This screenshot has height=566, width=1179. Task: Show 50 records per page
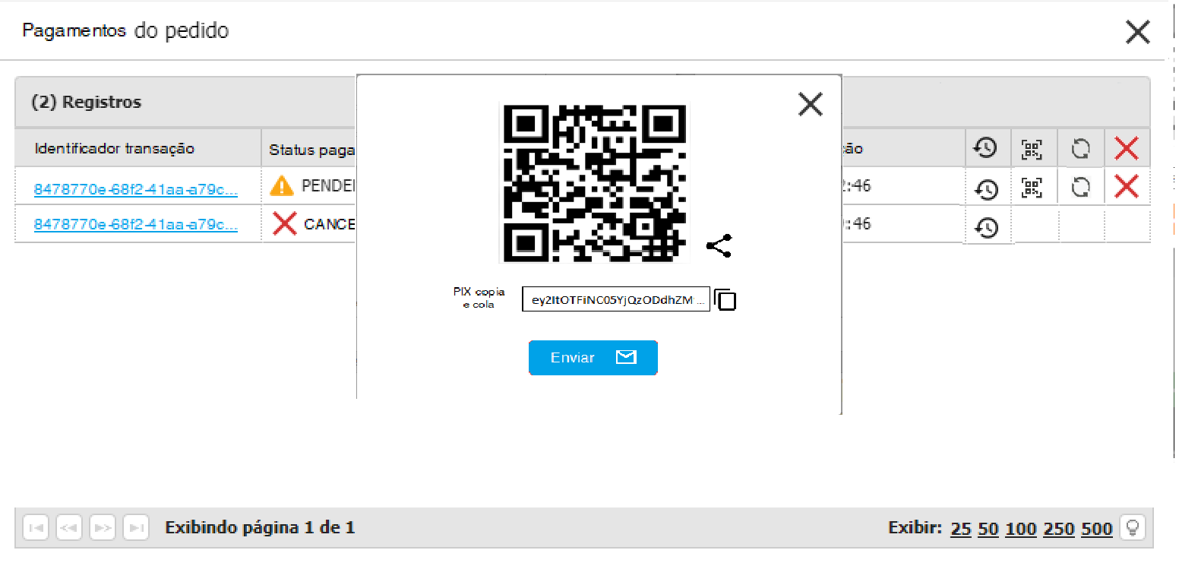tap(988, 529)
